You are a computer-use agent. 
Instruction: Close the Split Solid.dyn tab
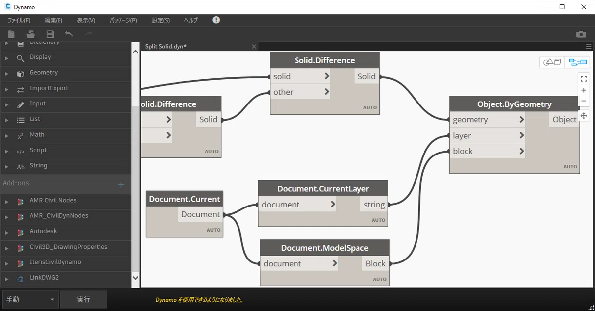click(x=254, y=46)
